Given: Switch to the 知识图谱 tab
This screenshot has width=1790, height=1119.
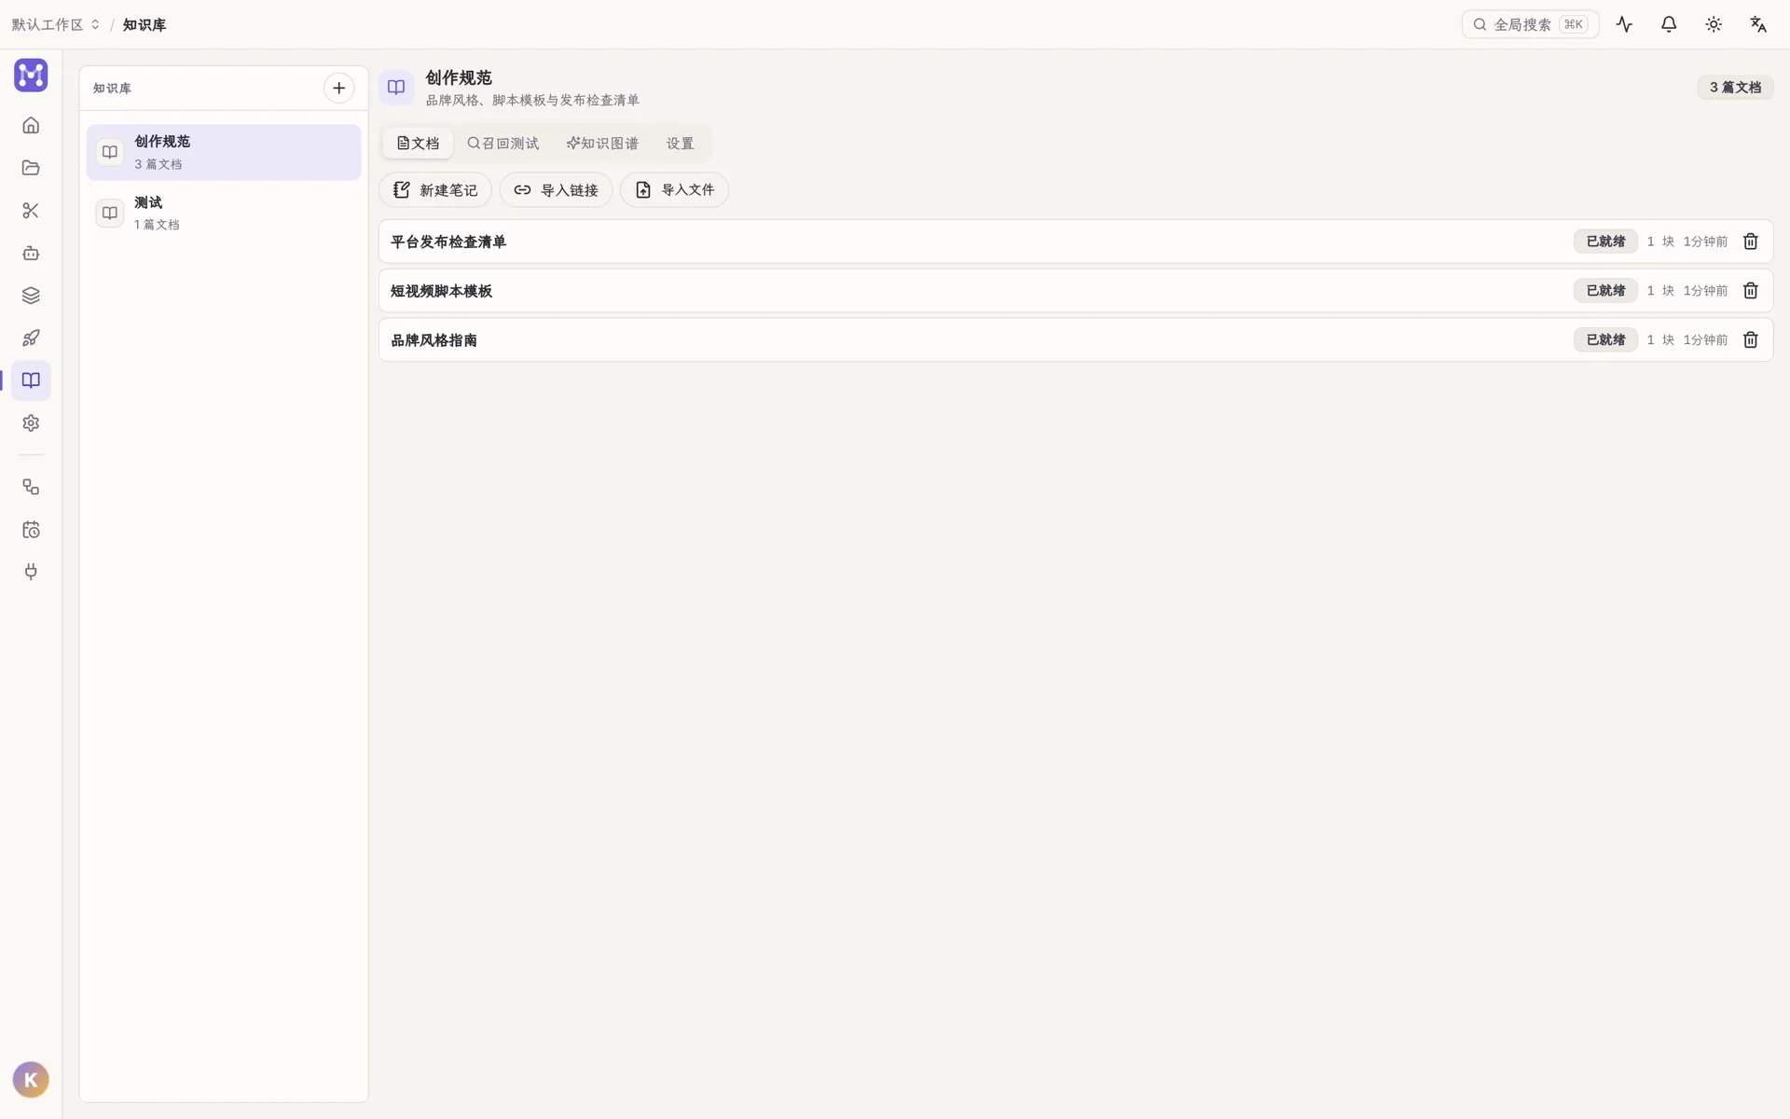Looking at the screenshot, I should click(602, 144).
